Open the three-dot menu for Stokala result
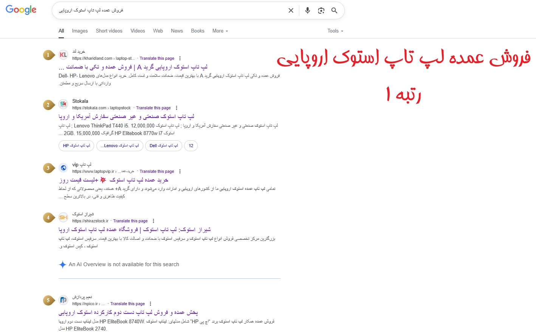Image resolution: width=536 pixels, height=332 pixels. 177,108
